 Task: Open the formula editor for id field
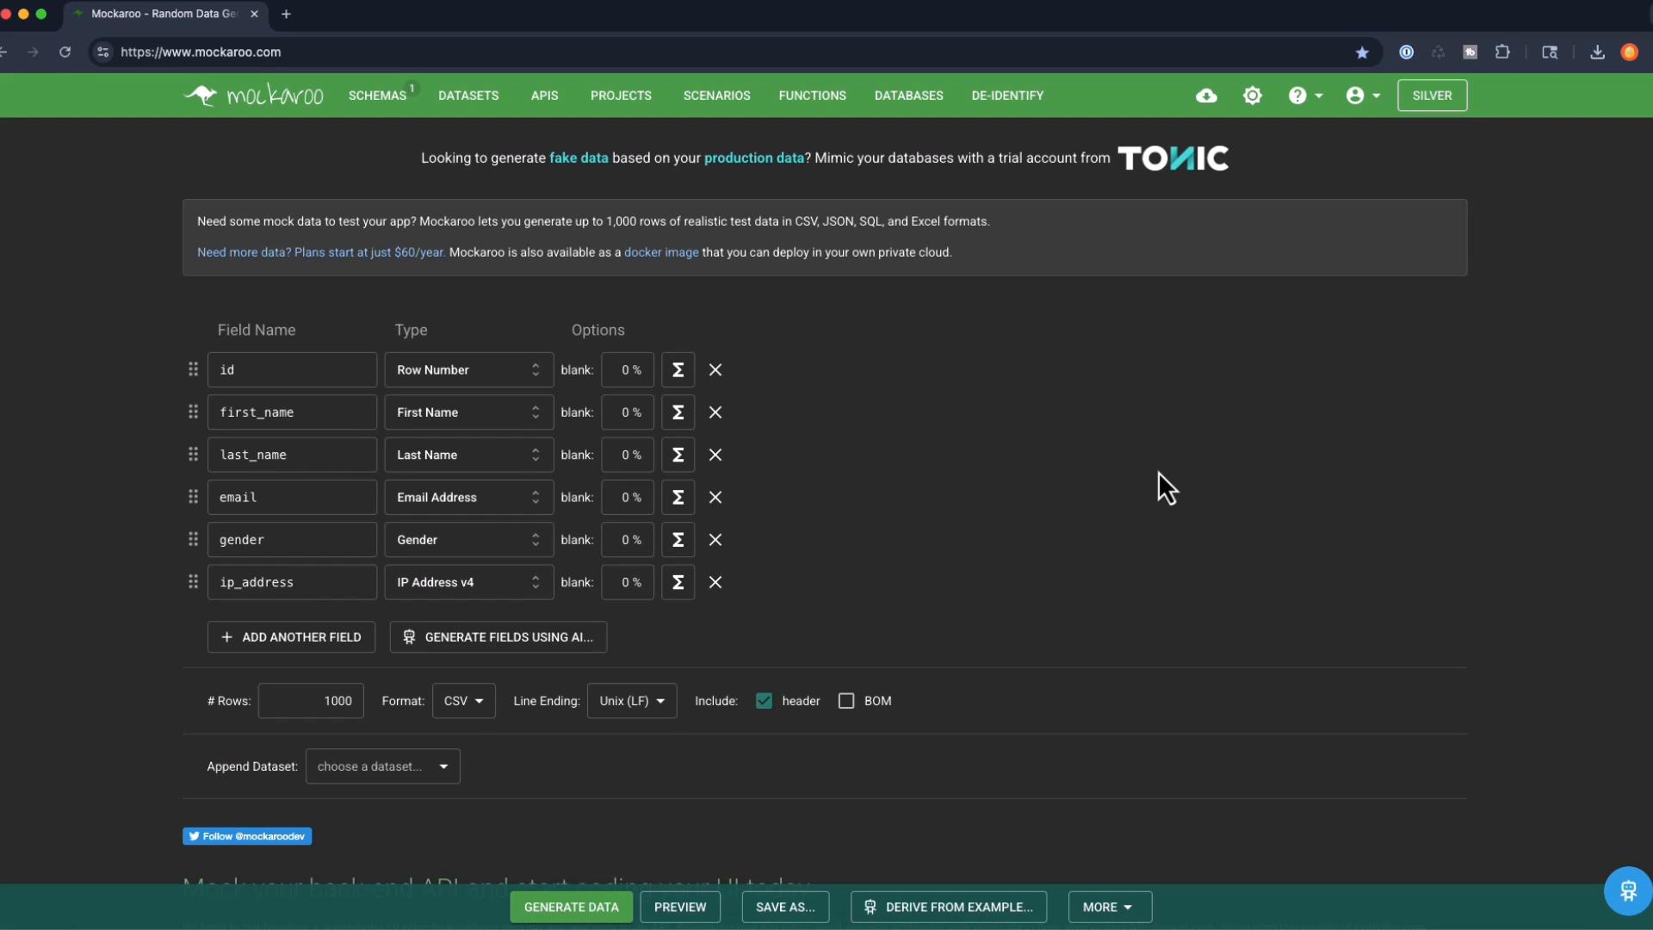pos(678,370)
